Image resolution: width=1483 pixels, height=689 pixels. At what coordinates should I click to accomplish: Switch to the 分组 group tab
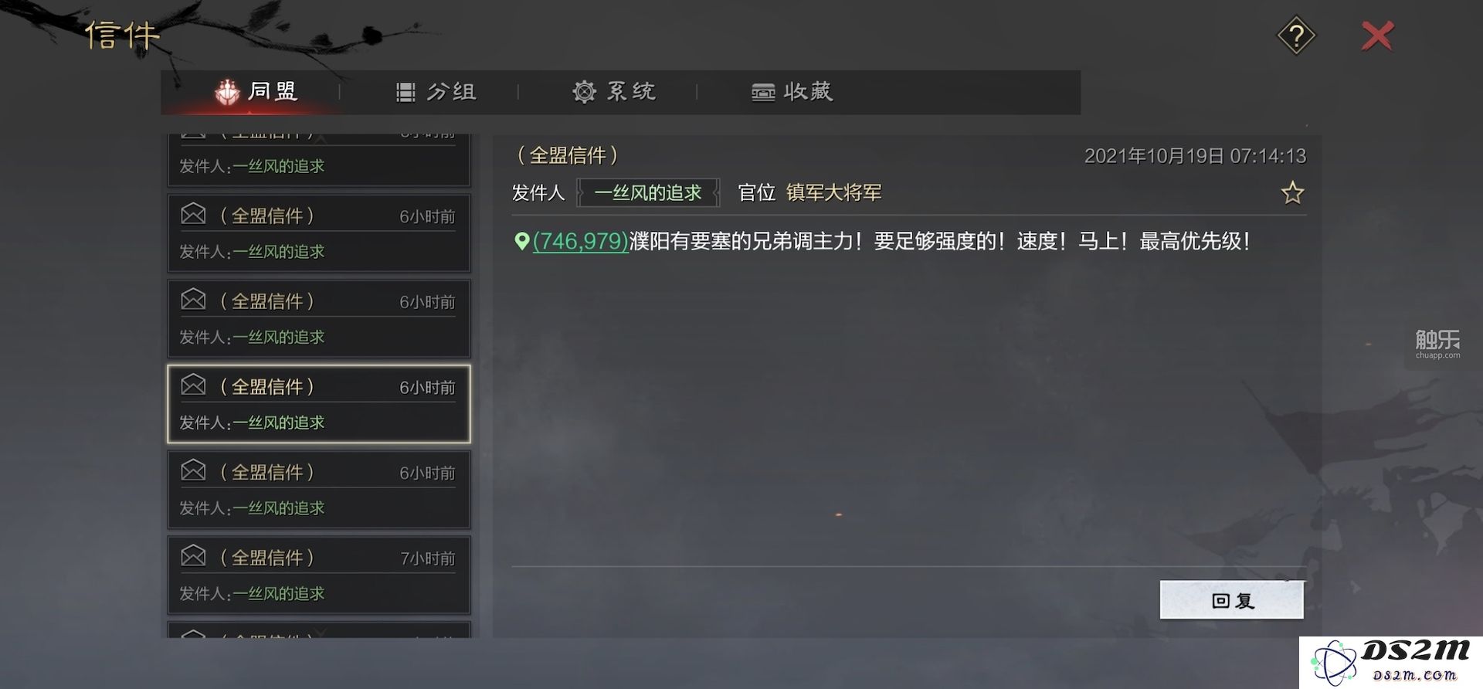436,92
